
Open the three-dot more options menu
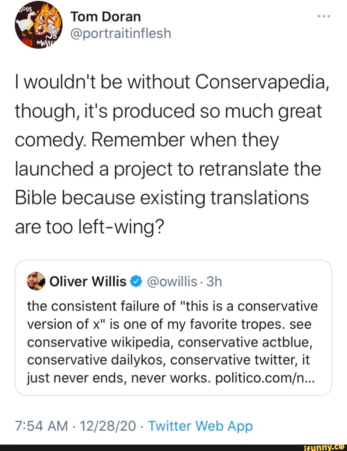pos(324,16)
